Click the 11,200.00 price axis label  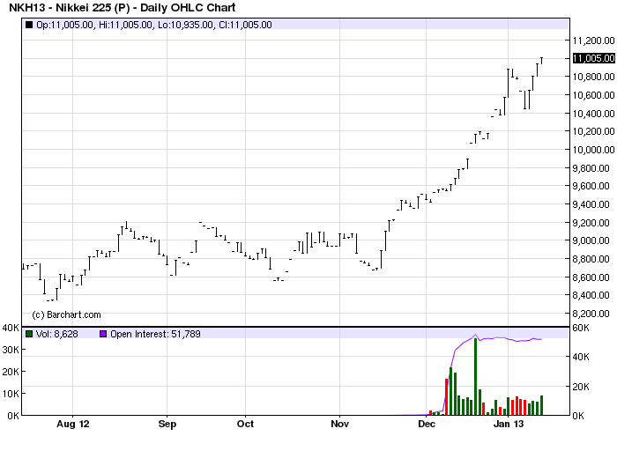593,41
